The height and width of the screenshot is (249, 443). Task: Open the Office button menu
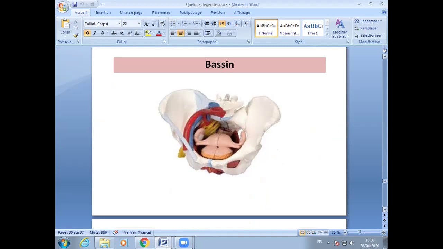[x=63, y=7]
